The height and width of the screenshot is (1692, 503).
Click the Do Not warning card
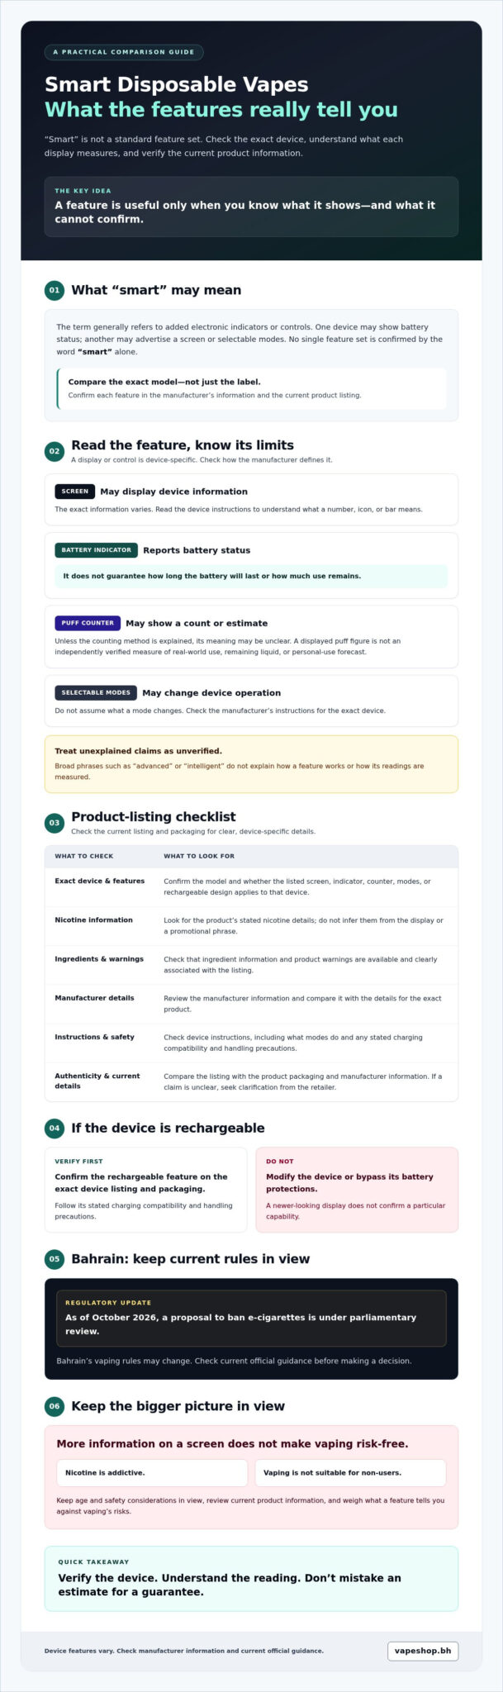click(x=357, y=1190)
